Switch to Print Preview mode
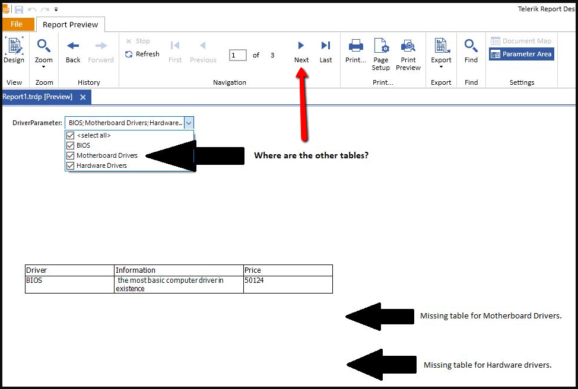The height and width of the screenshot is (389, 578). pos(408,55)
